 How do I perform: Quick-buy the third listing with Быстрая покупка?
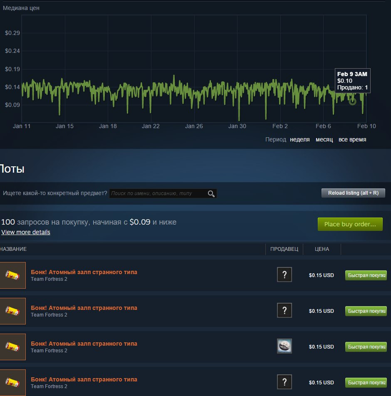pos(366,347)
